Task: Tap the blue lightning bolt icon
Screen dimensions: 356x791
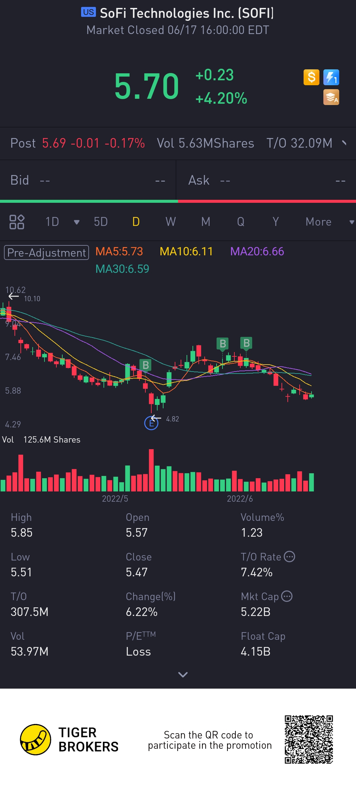Action: [x=331, y=78]
